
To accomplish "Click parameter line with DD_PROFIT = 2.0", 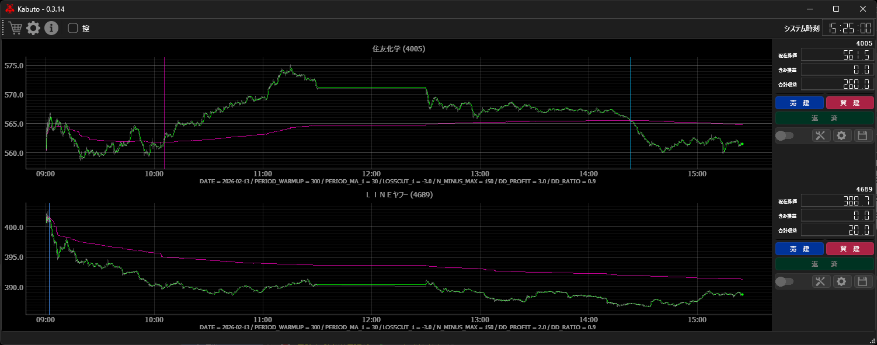I will coord(399,327).
